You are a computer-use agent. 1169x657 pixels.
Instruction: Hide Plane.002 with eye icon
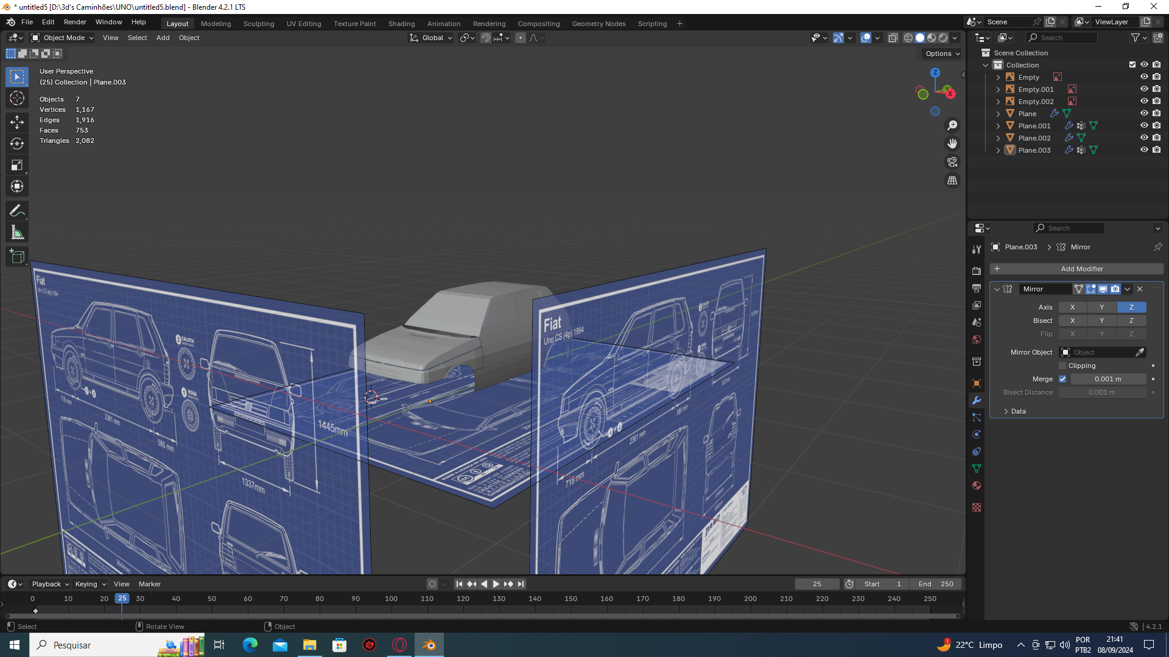(x=1144, y=137)
